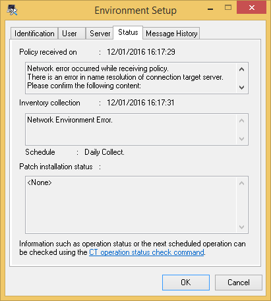The height and width of the screenshot is (301, 271).
Task: Open the User tab
Action: pyautogui.click(x=72, y=34)
